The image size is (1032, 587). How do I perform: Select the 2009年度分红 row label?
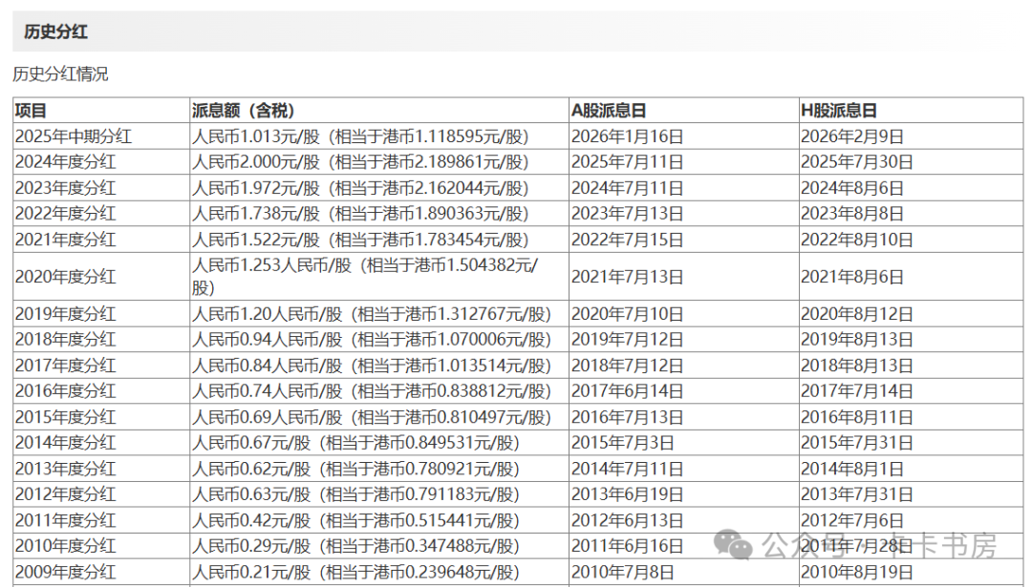pyautogui.click(x=66, y=572)
